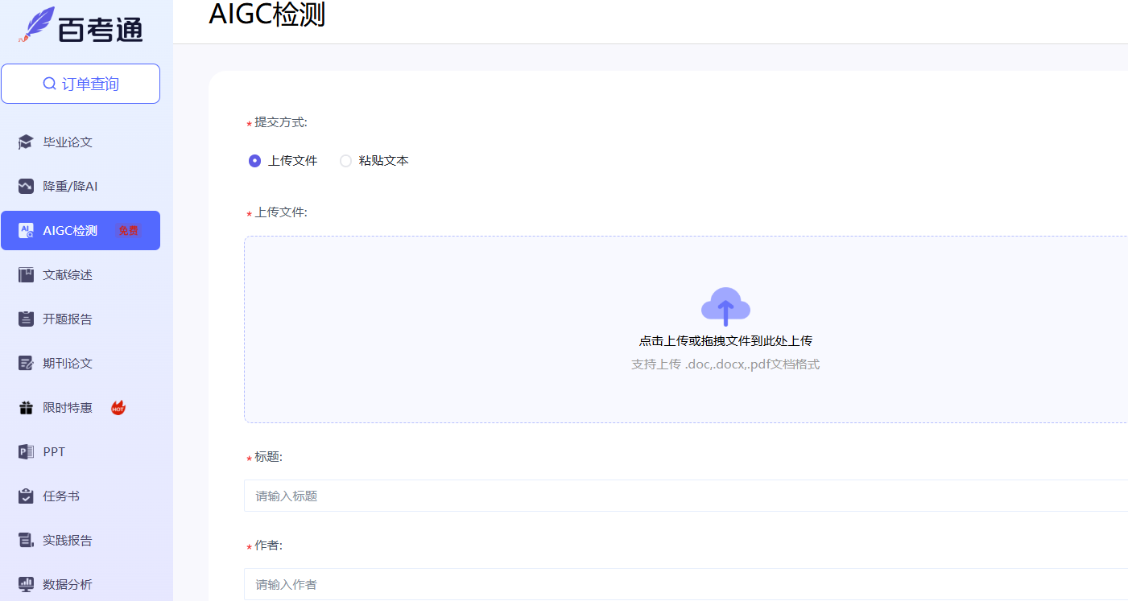
Task: Click the magnifier icon in 订单查询
Action: [x=50, y=84]
